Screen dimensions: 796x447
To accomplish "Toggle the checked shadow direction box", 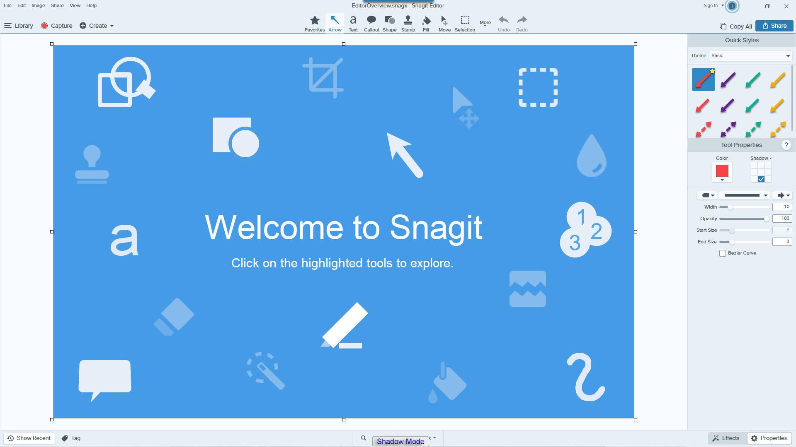I will (x=761, y=179).
